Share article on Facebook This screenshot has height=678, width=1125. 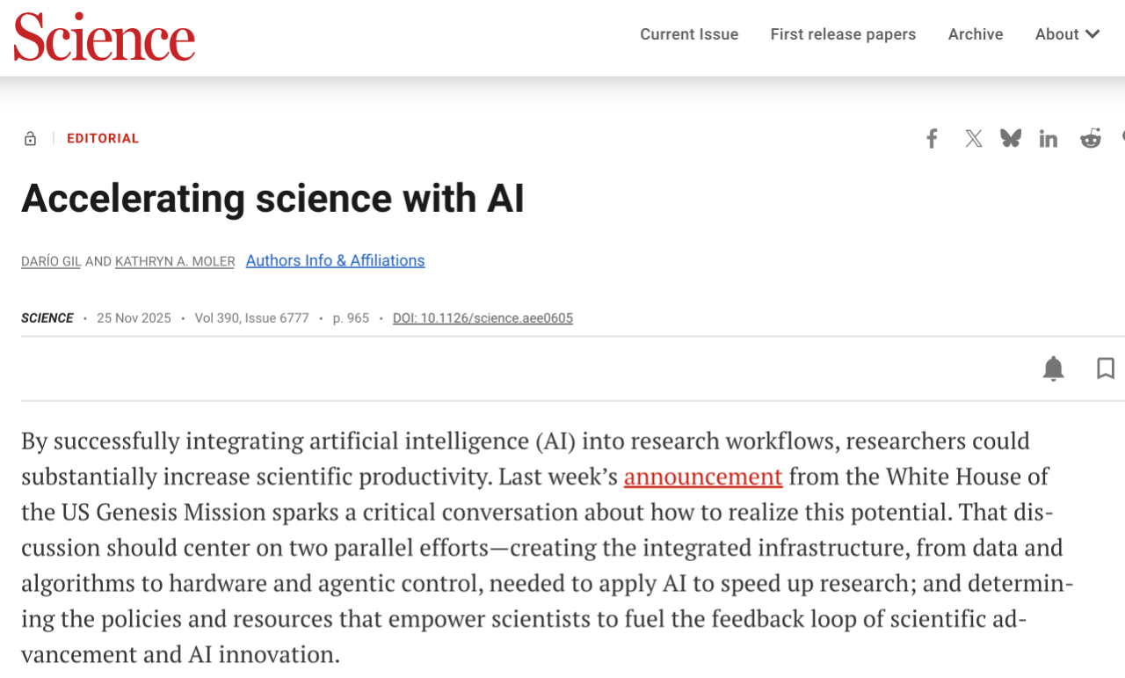point(932,139)
